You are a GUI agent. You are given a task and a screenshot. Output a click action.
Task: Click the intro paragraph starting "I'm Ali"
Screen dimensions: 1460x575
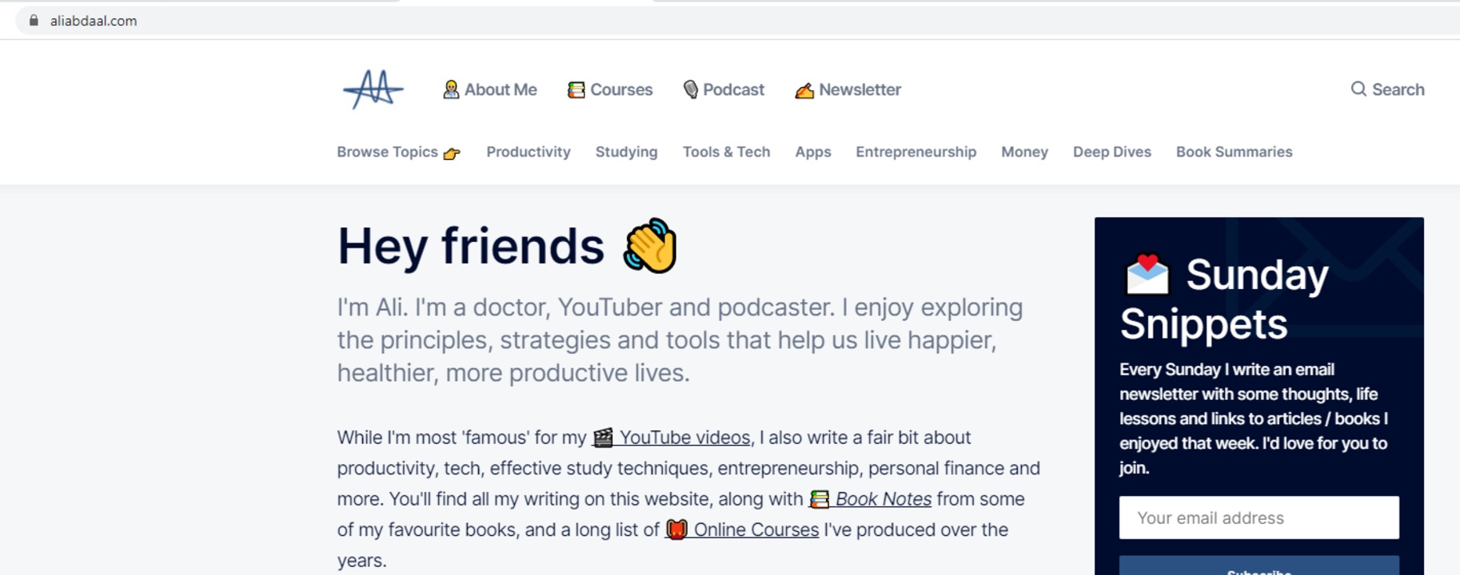(680, 340)
